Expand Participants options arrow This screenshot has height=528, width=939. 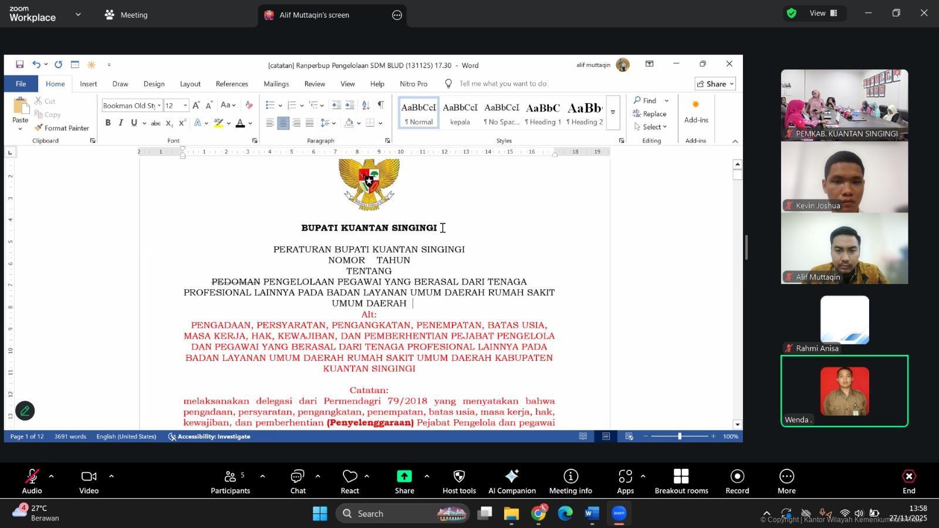(262, 476)
